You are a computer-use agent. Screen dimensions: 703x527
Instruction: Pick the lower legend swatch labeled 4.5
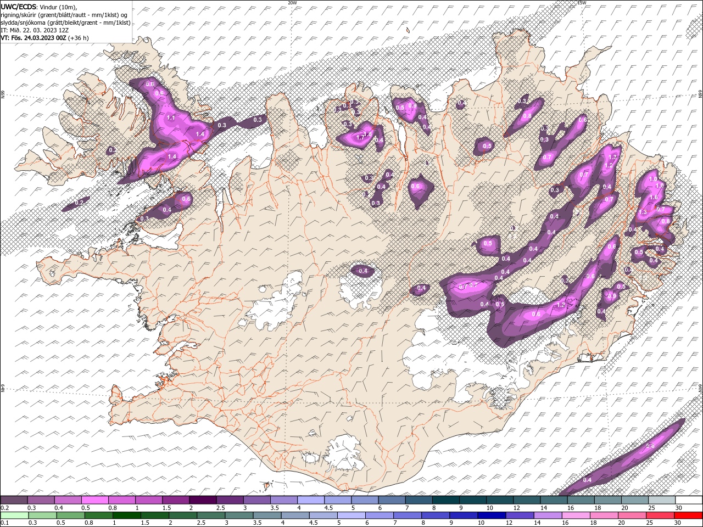(323, 515)
